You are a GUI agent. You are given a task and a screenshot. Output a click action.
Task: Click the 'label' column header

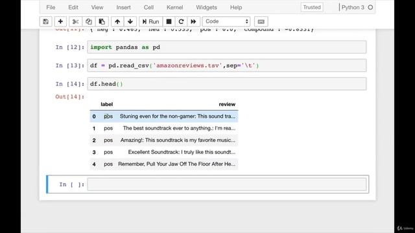[x=106, y=104]
